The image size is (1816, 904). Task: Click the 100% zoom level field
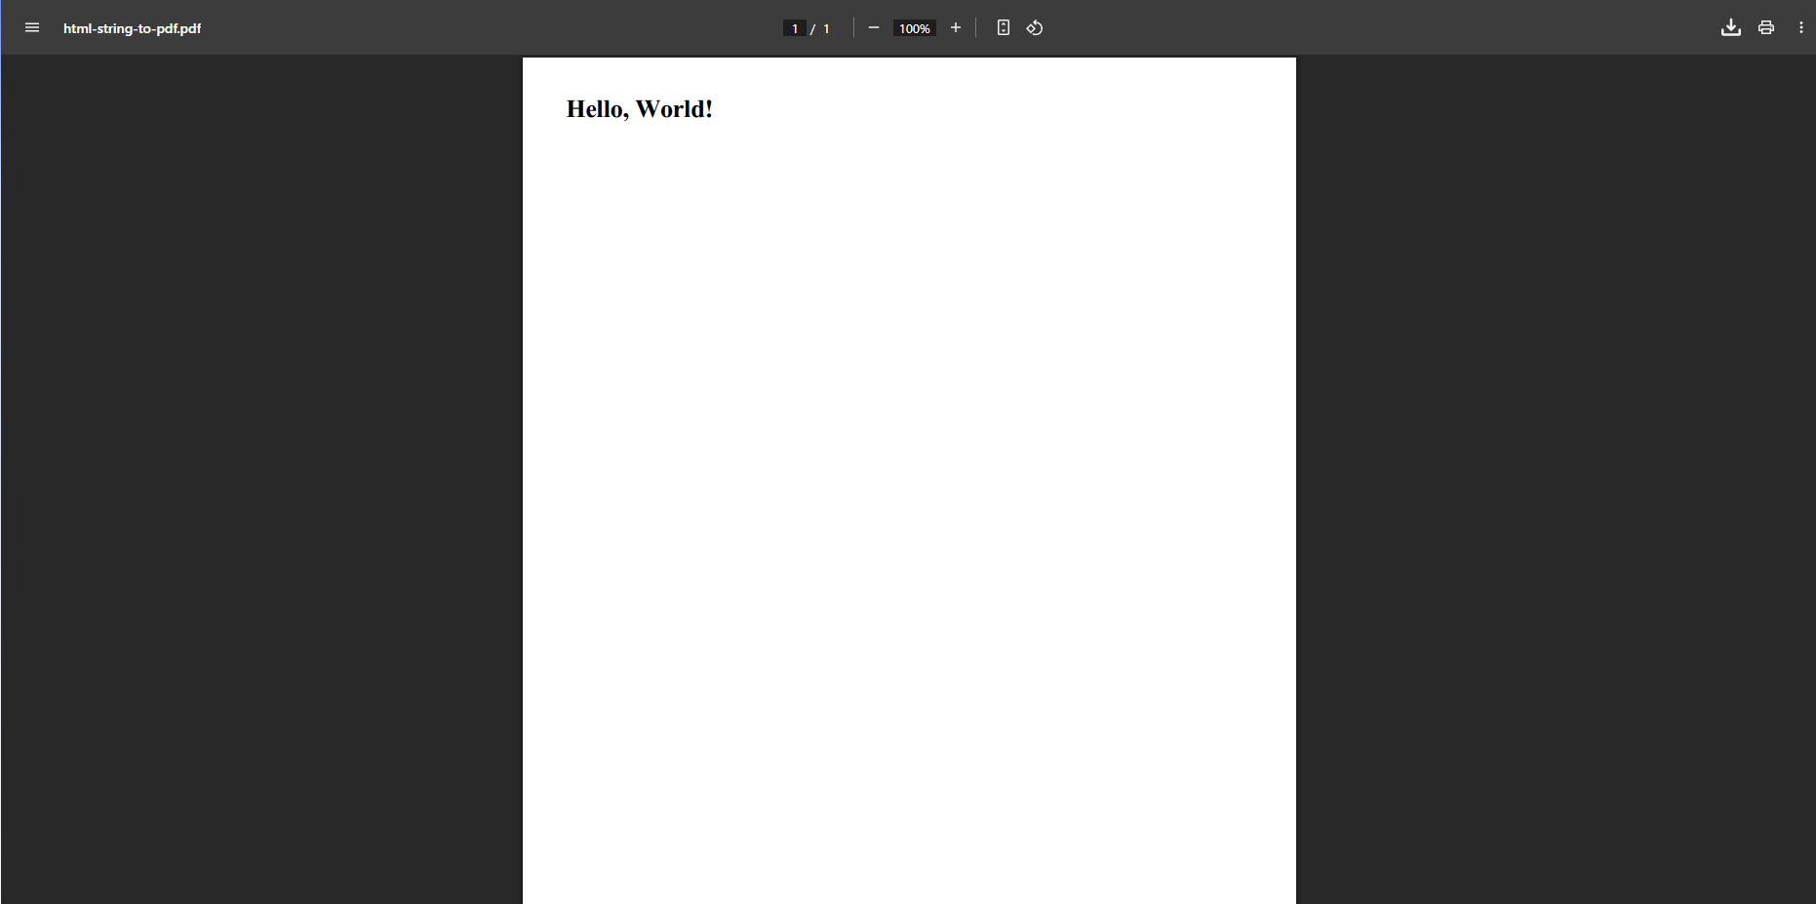click(914, 28)
